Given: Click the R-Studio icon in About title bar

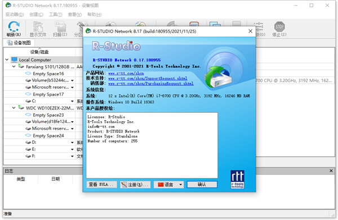Looking at the screenshot, I should (x=88, y=31).
